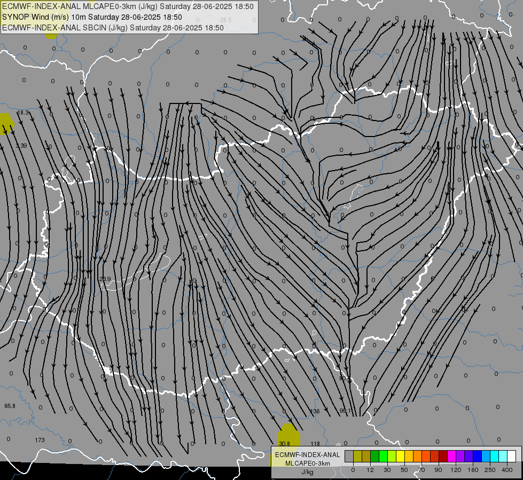
Task: Select the pure blue legend swatch
Action: (x=477, y=456)
